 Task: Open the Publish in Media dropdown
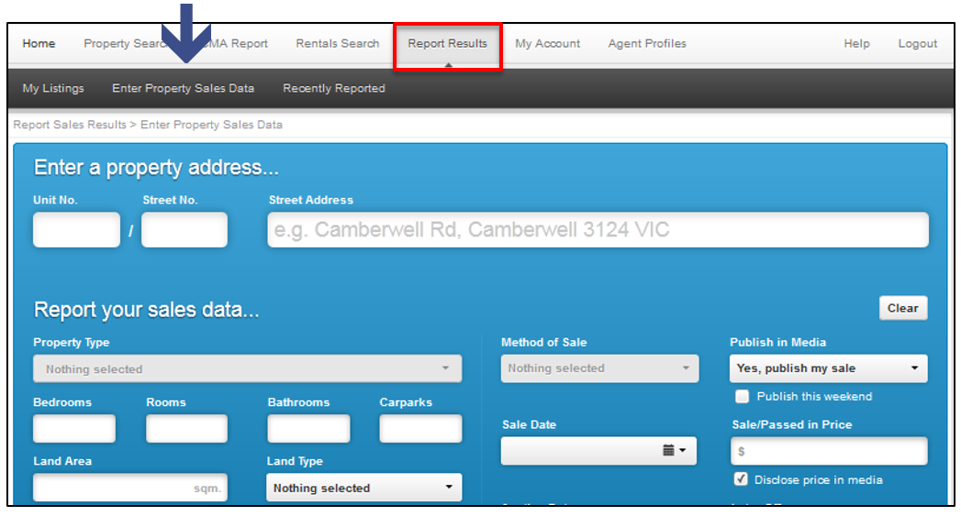828,368
